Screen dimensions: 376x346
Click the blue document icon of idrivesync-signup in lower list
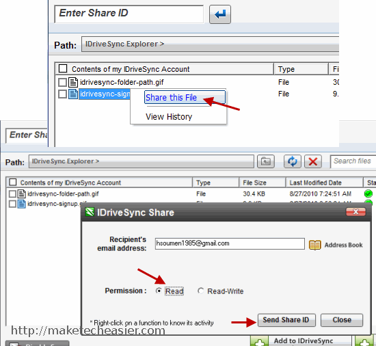point(22,204)
